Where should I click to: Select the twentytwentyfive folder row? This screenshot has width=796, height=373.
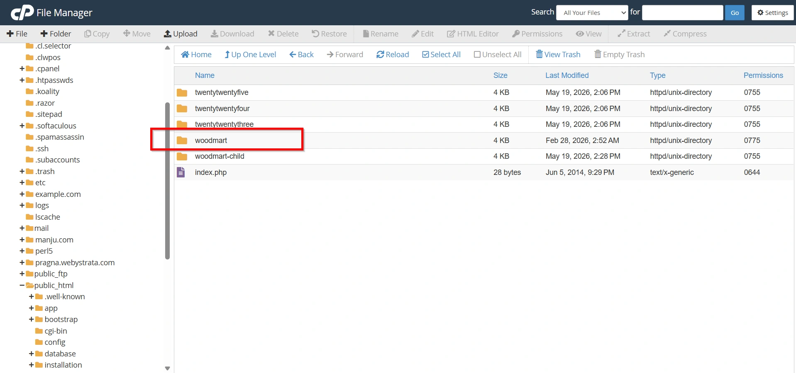click(483, 92)
